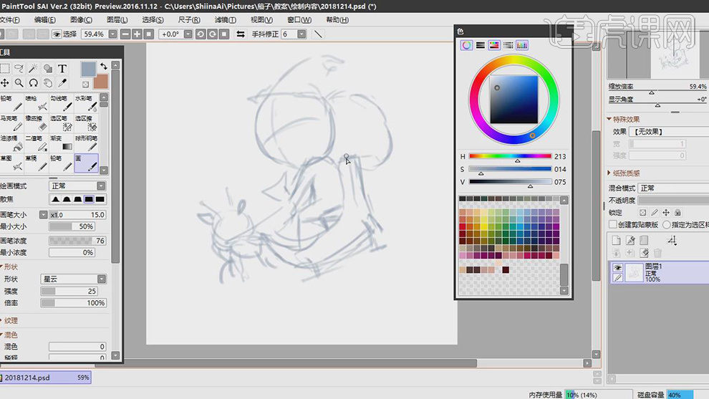Select the zoom magnifier tool
The height and width of the screenshot is (399, 709).
click(19, 83)
